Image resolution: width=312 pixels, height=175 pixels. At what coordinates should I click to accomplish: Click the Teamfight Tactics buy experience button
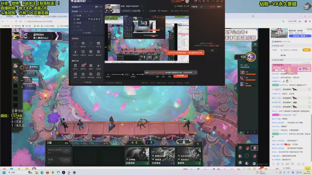click(59, 151)
